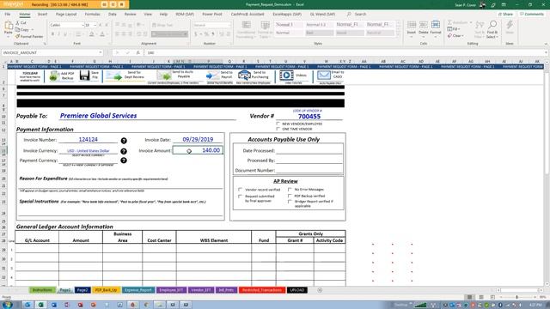
Task: Click Vendor number 700455 field
Action: (309, 117)
